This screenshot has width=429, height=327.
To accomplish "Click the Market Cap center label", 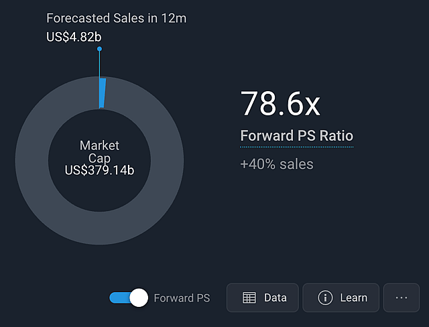I will coord(99,151).
